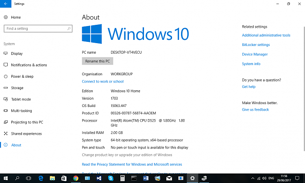Open the Windows Start menu
Screen dimensions: 305x183
coord(6,178)
